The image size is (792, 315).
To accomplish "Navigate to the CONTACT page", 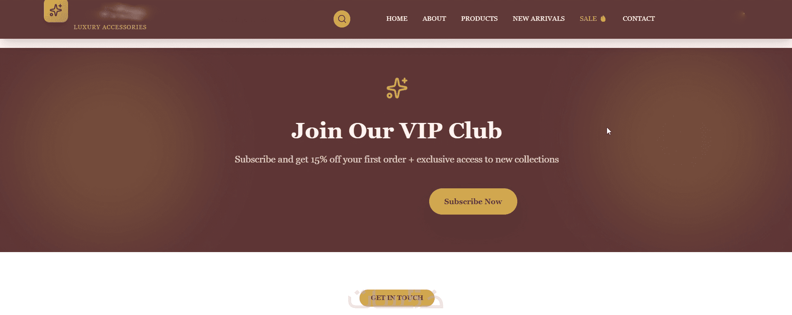I will coord(638,19).
